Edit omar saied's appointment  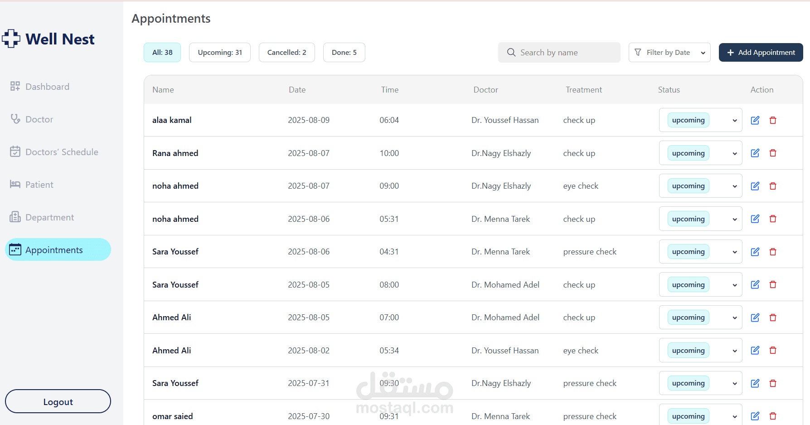pos(755,416)
